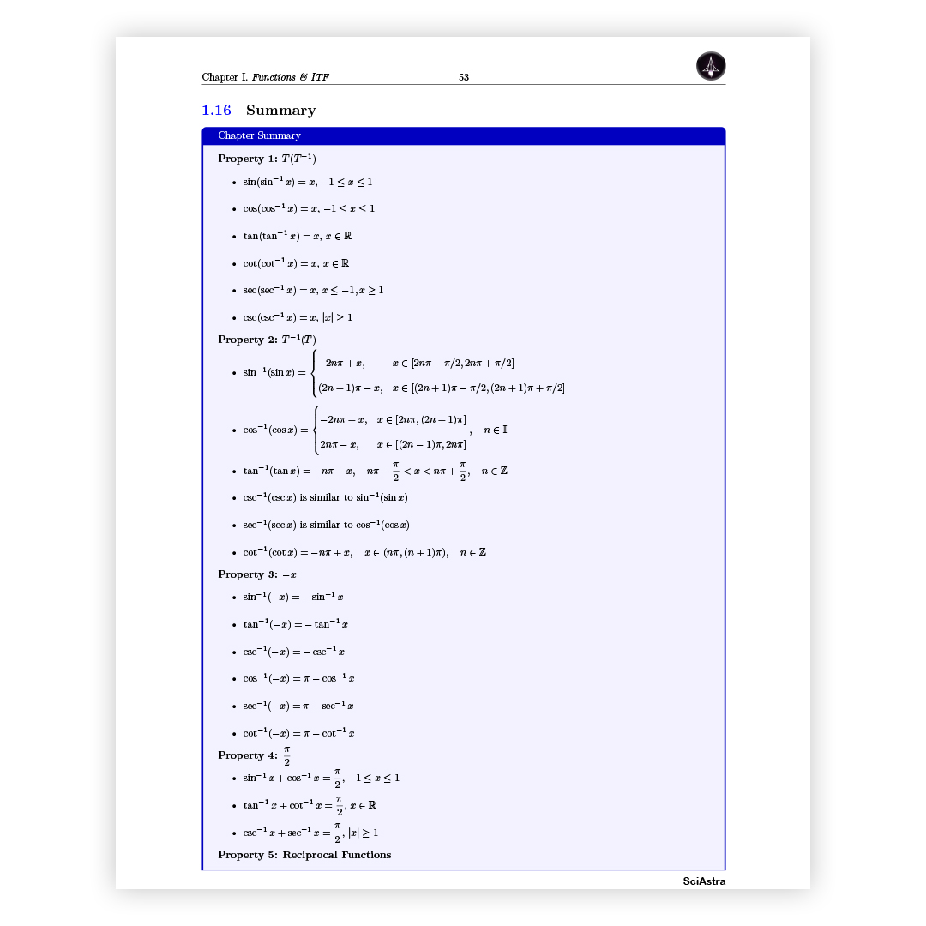The image size is (926, 926).
Task: Click the Summary section heading
Action: coord(280,111)
